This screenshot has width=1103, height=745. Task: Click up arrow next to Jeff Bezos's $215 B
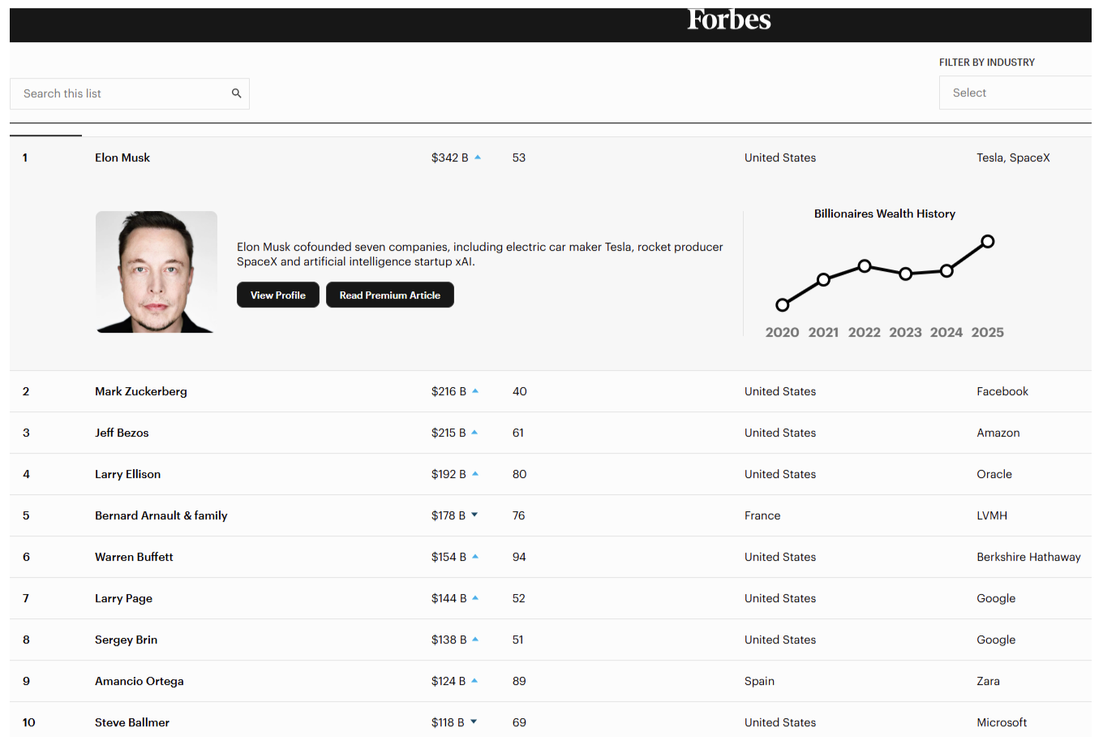click(x=474, y=433)
